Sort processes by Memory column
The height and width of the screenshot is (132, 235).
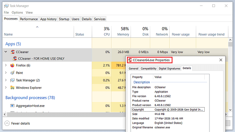pos(121,31)
